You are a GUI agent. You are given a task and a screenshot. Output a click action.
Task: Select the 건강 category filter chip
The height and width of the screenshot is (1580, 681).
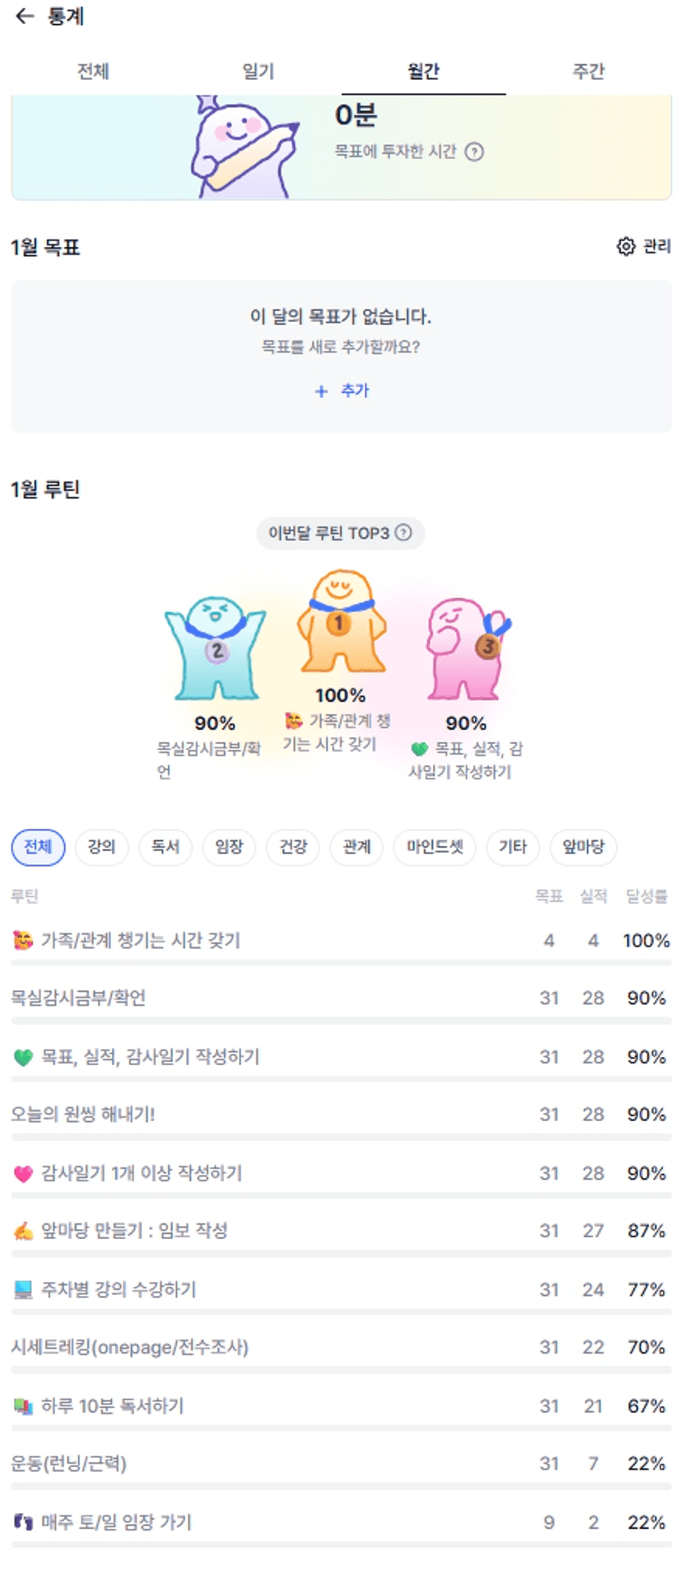(293, 847)
